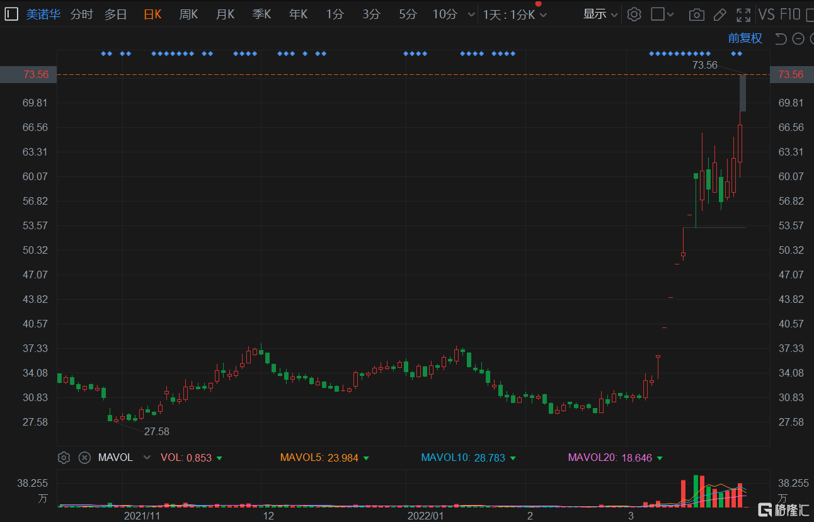This screenshot has height=522, width=814.
Task: Activate the pencil drawing tool
Action: coord(720,14)
